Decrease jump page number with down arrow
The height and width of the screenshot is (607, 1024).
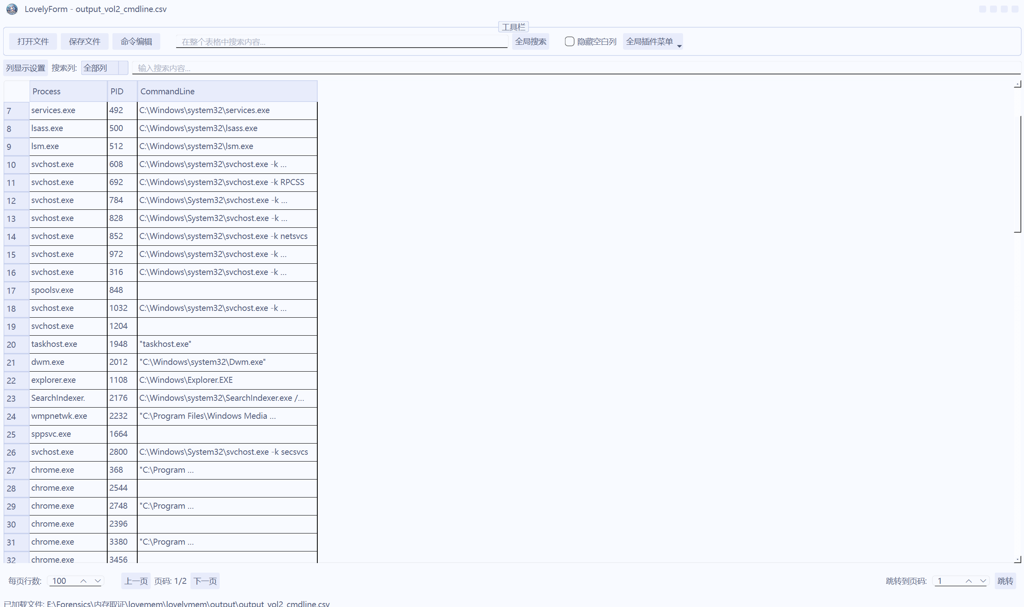point(983,581)
